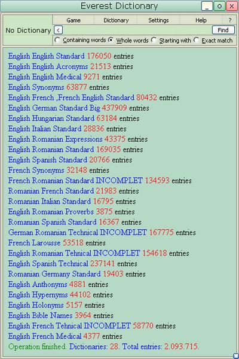Open the English English Standard dictionary link

46,56
